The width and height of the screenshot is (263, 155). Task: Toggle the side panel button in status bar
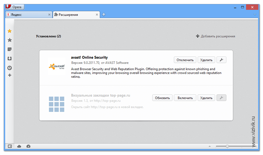pyautogui.click(x=10, y=146)
